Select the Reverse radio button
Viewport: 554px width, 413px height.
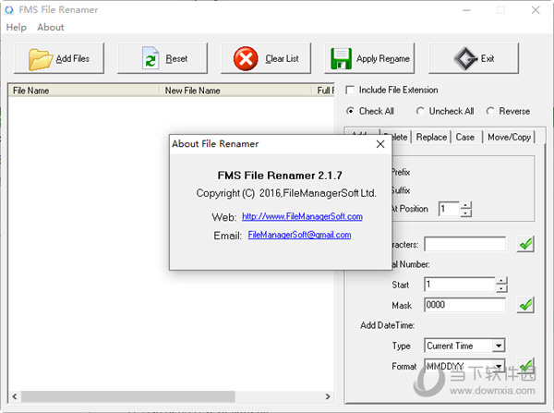pos(489,111)
